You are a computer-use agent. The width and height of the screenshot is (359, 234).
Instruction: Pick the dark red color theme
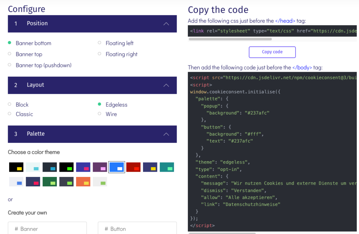tap(133, 167)
